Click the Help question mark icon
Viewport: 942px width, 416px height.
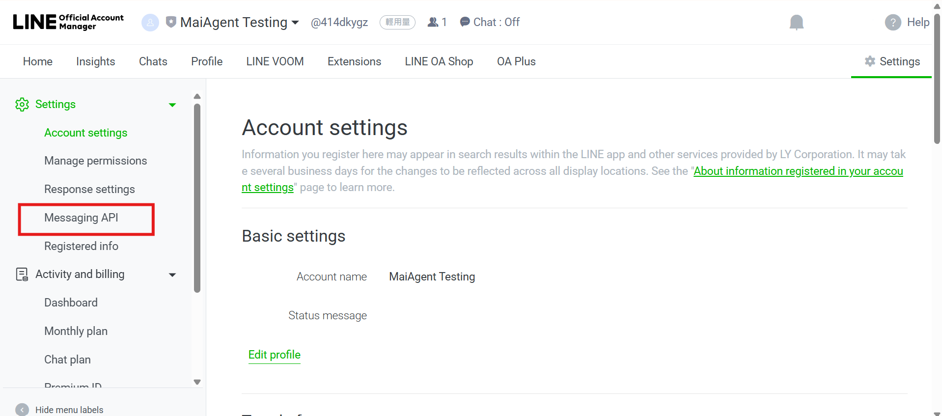pyautogui.click(x=892, y=23)
